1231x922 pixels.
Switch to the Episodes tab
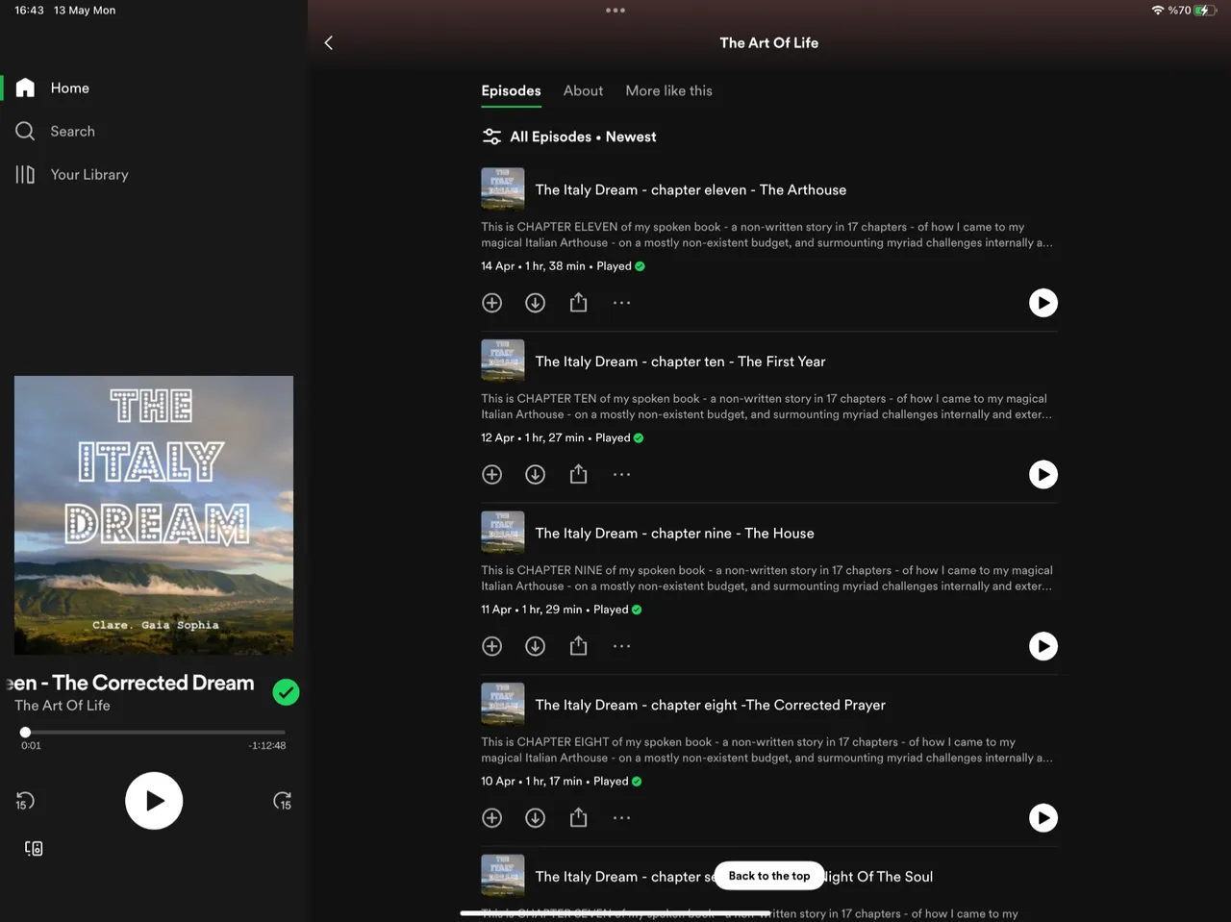click(x=511, y=90)
